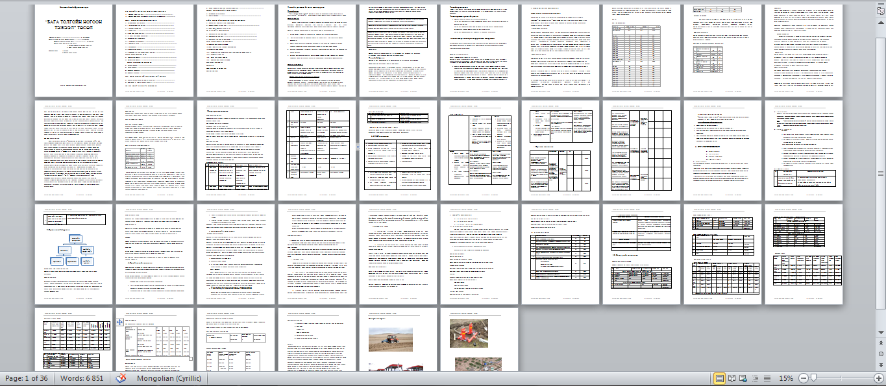Click the Zoom In plus button
Image resolution: width=886 pixels, height=386 pixels.
tap(878, 378)
